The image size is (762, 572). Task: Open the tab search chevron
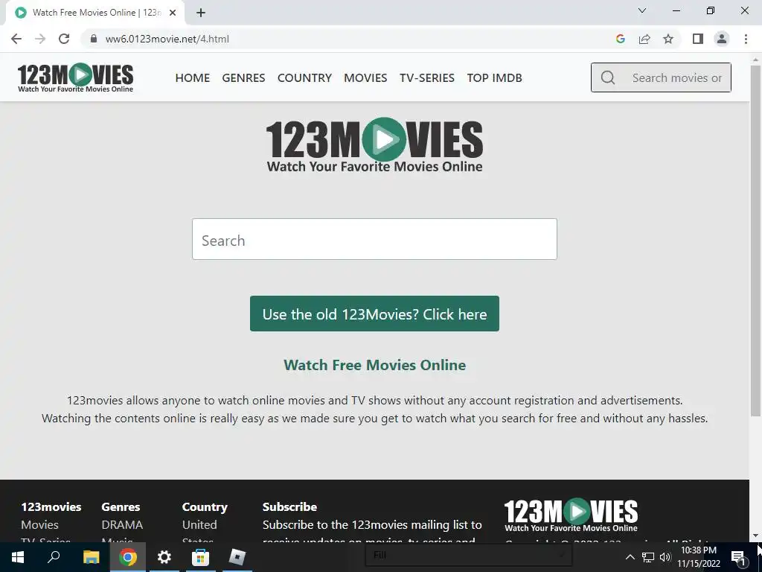coord(642,10)
